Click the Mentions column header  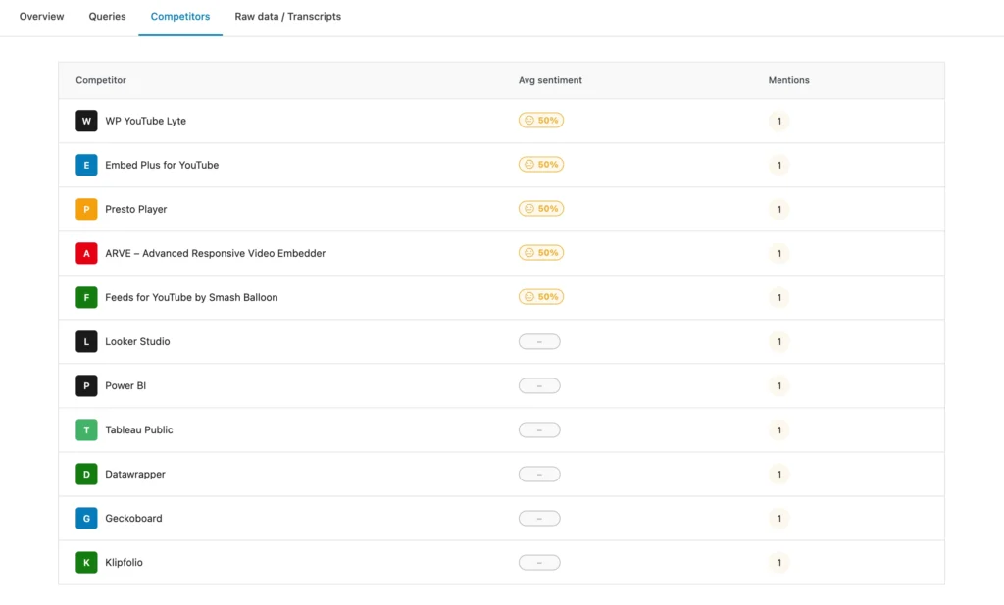point(789,80)
